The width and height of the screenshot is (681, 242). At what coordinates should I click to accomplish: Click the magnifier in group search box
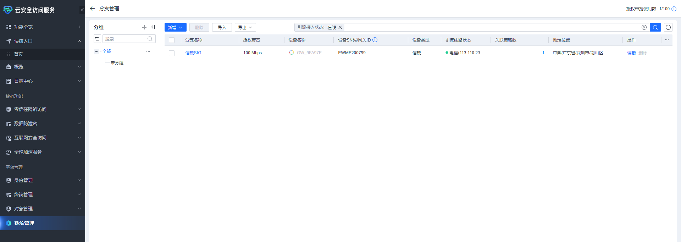pos(150,39)
